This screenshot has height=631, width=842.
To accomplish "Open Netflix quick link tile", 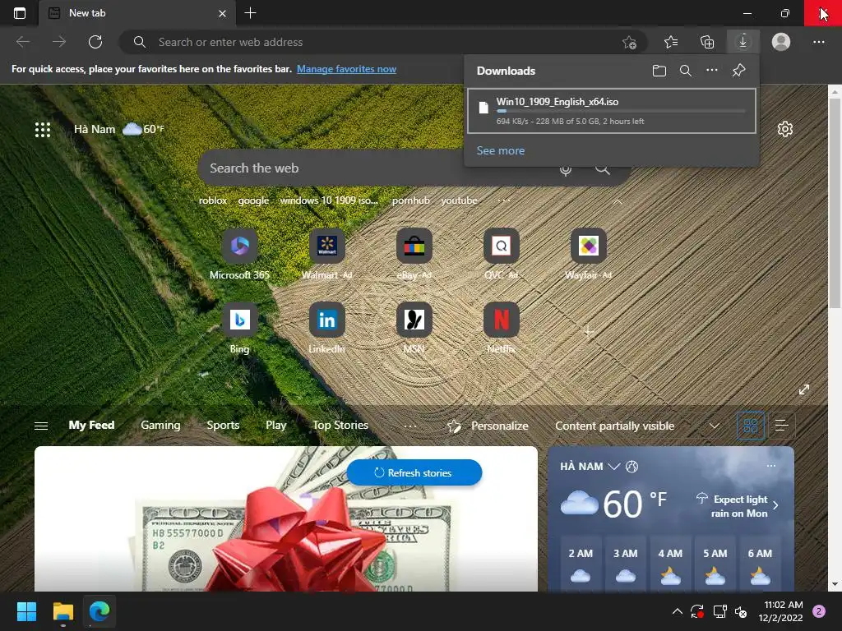I will (x=501, y=328).
